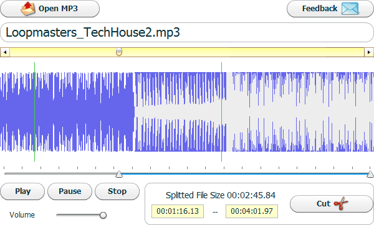Click the Feedback envelope icon
The height and width of the screenshot is (225, 374).
tap(350, 9)
